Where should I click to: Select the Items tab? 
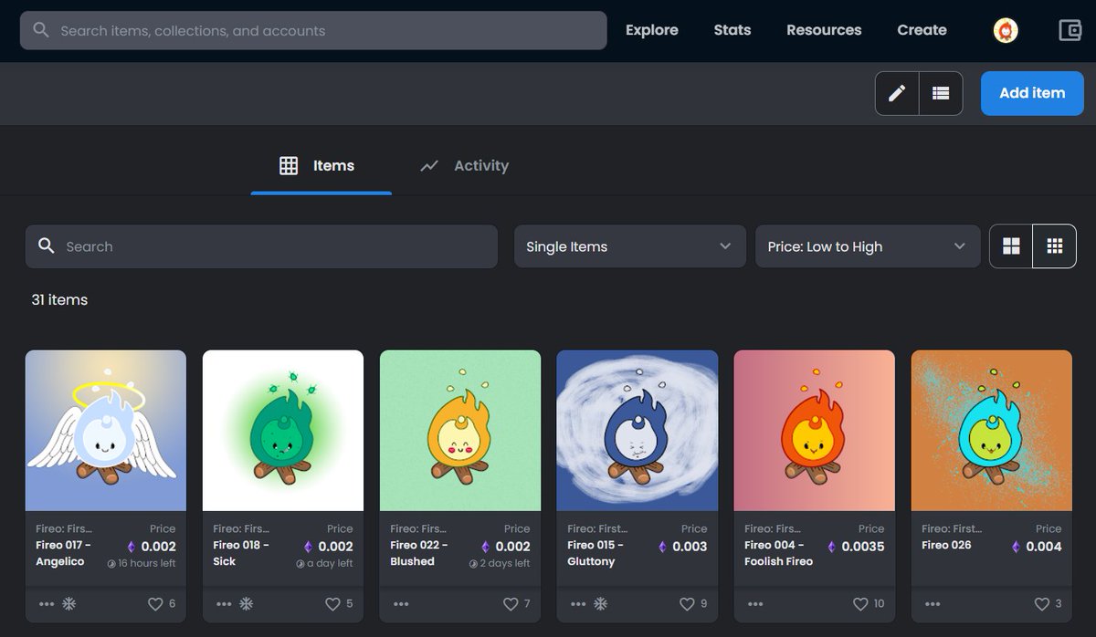pos(321,165)
